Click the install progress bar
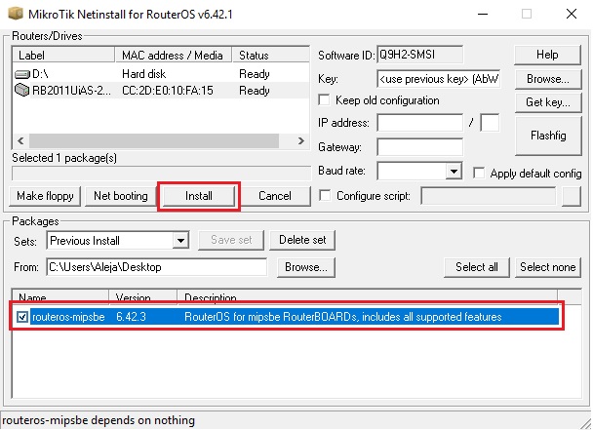 (162, 174)
